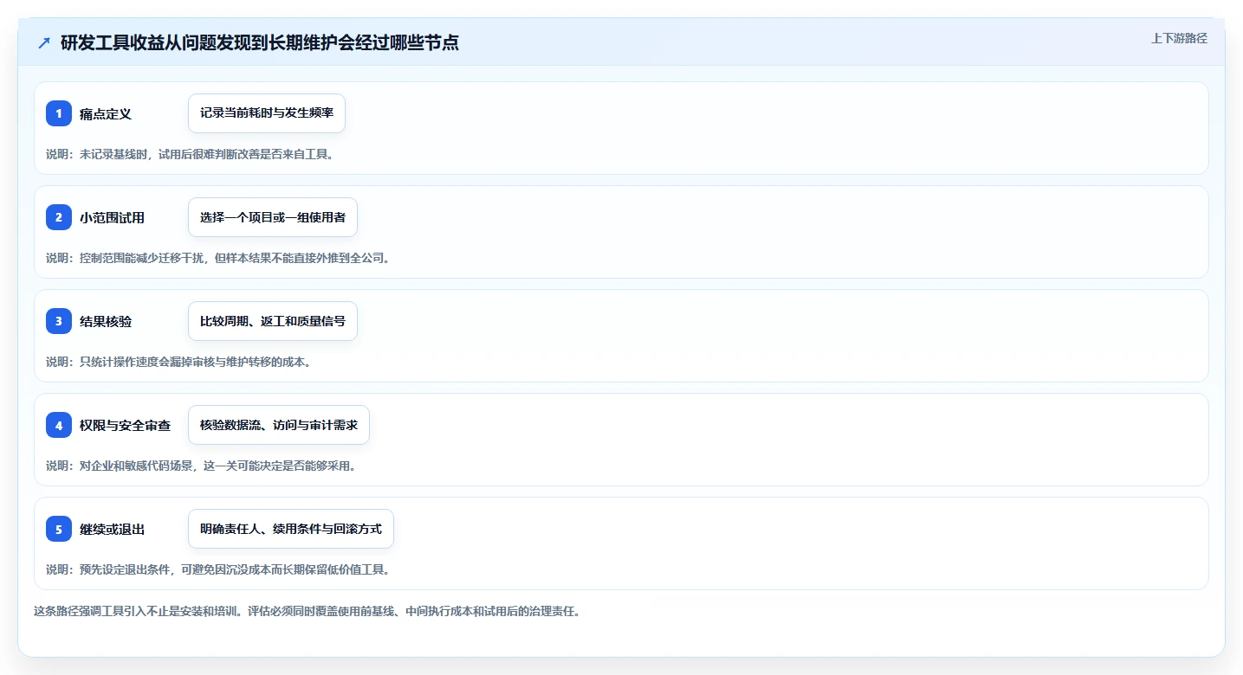Click the 上下游路径 label
The height and width of the screenshot is (675, 1243).
1179,38
